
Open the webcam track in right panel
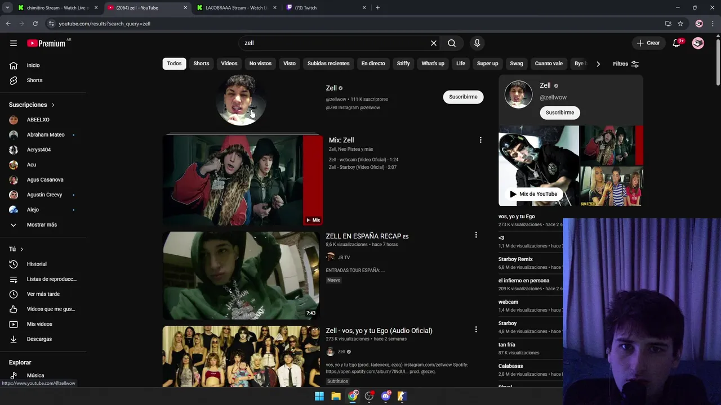508,302
